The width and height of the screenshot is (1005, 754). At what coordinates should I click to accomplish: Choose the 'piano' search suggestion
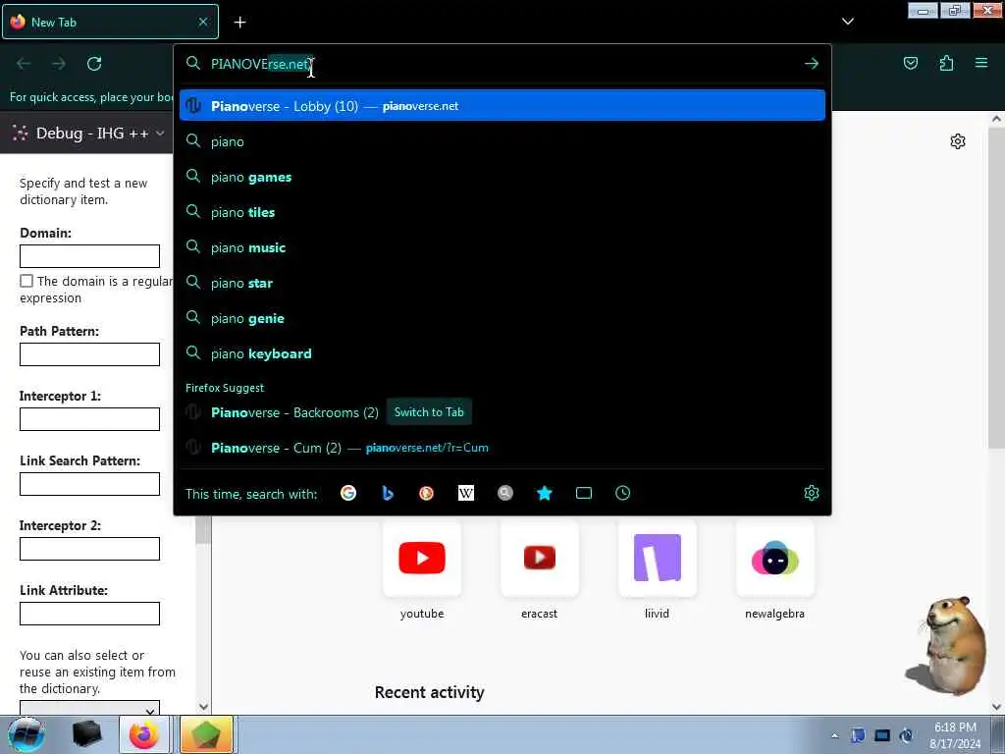(502, 141)
